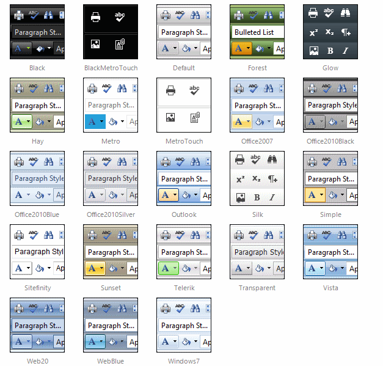Click the Outlook skin label
The image size is (383, 366).
[x=184, y=214]
